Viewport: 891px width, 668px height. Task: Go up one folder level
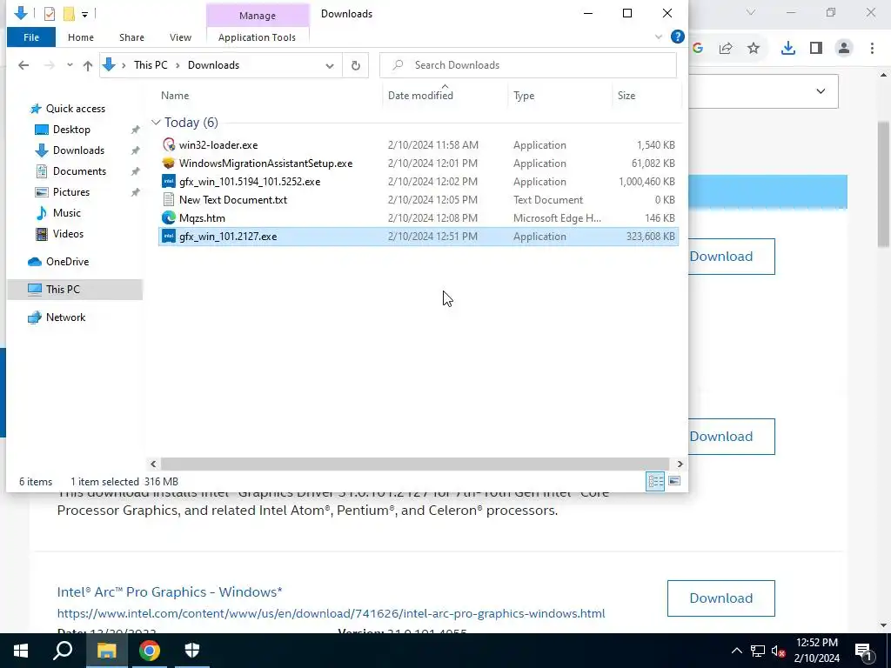tap(88, 65)
